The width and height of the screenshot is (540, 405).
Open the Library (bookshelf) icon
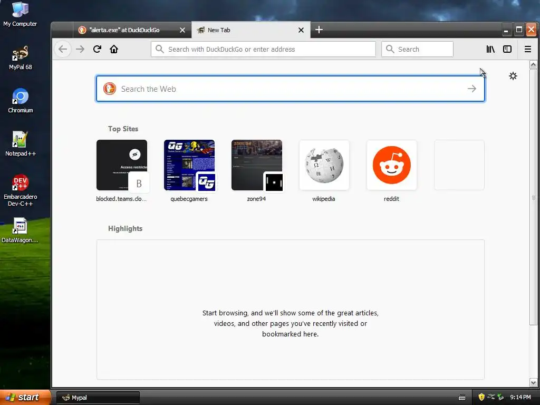[x=490, y=49]
